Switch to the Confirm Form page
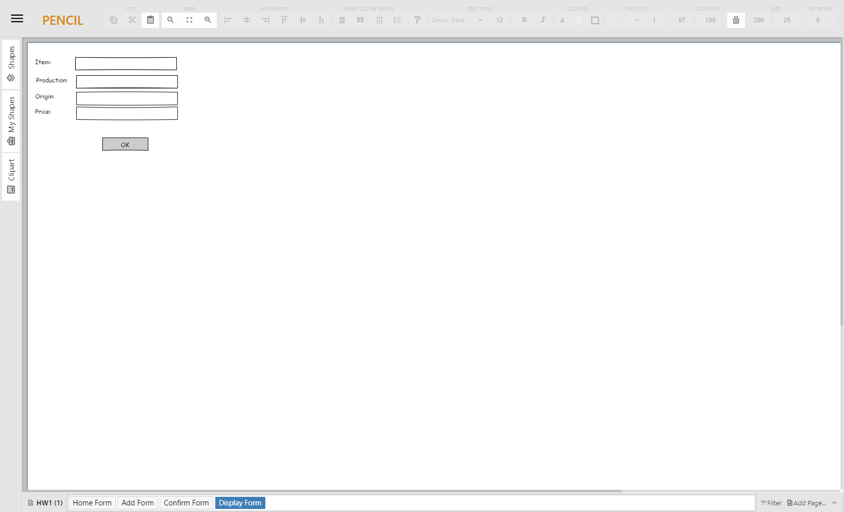844x512 pixels. (186, 503)
